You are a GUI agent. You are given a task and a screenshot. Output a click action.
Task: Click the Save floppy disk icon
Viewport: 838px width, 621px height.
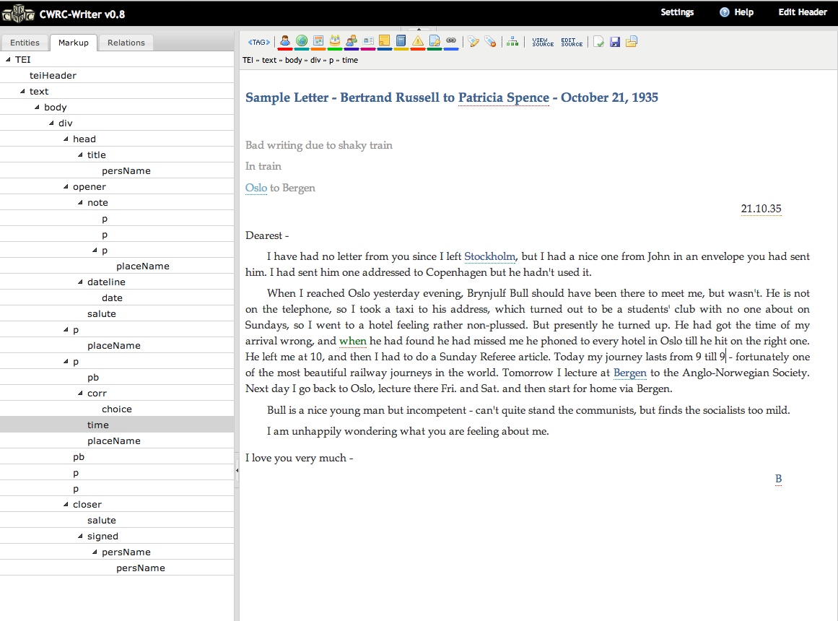coord(615,42)
